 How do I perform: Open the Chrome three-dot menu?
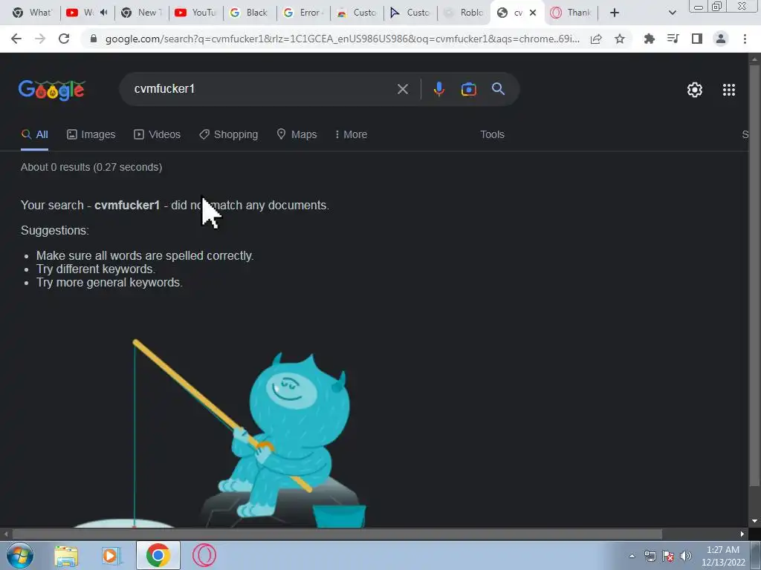(x=745, y=39)
